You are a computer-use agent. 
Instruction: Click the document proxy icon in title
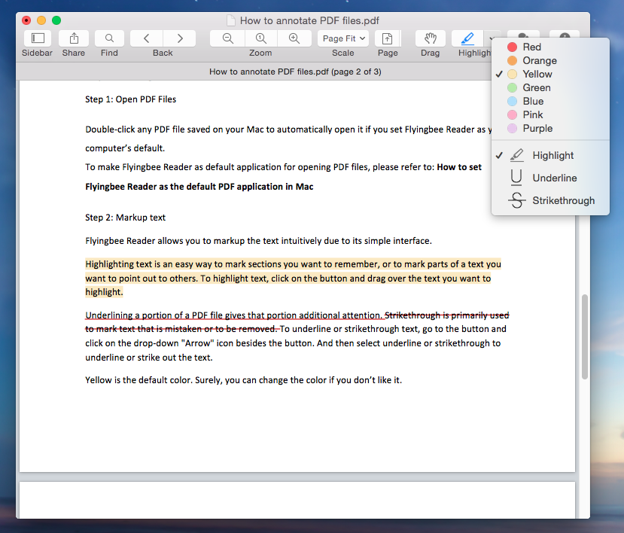(230, 20)
